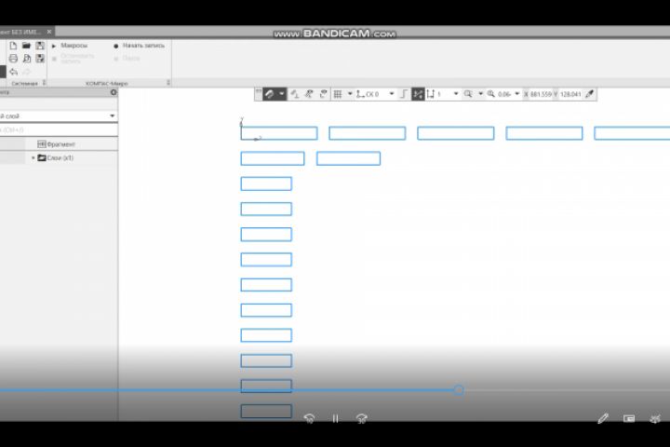Click the quick toolbar left grip handle
Viewport: 670px width, 447px height.
click(258, 94)
